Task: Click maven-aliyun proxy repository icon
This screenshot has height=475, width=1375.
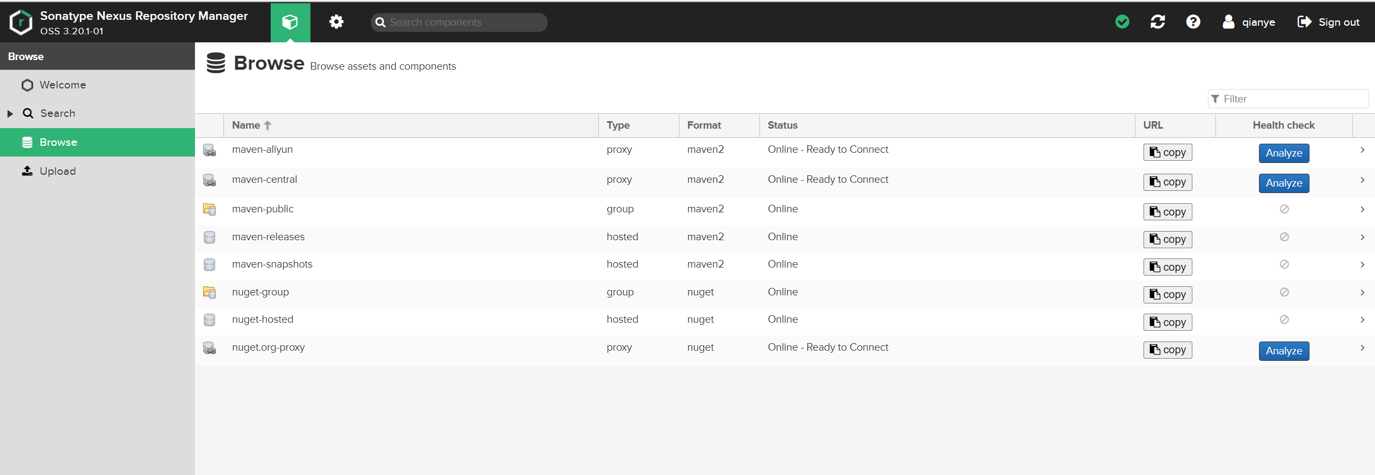Action: pos(209,150)
